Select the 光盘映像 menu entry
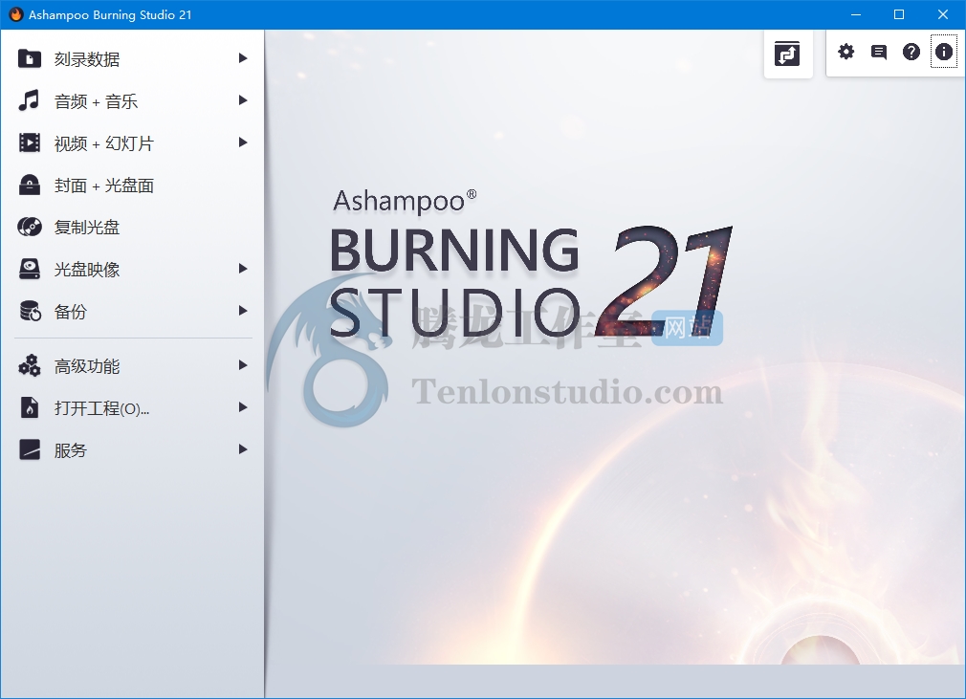The height and width of the screenshot is (699, 966). (132, 269)
